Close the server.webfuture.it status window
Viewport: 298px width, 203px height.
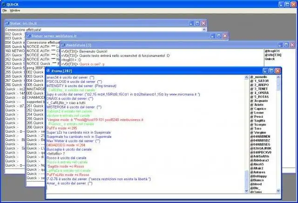[x=225, y=36]
